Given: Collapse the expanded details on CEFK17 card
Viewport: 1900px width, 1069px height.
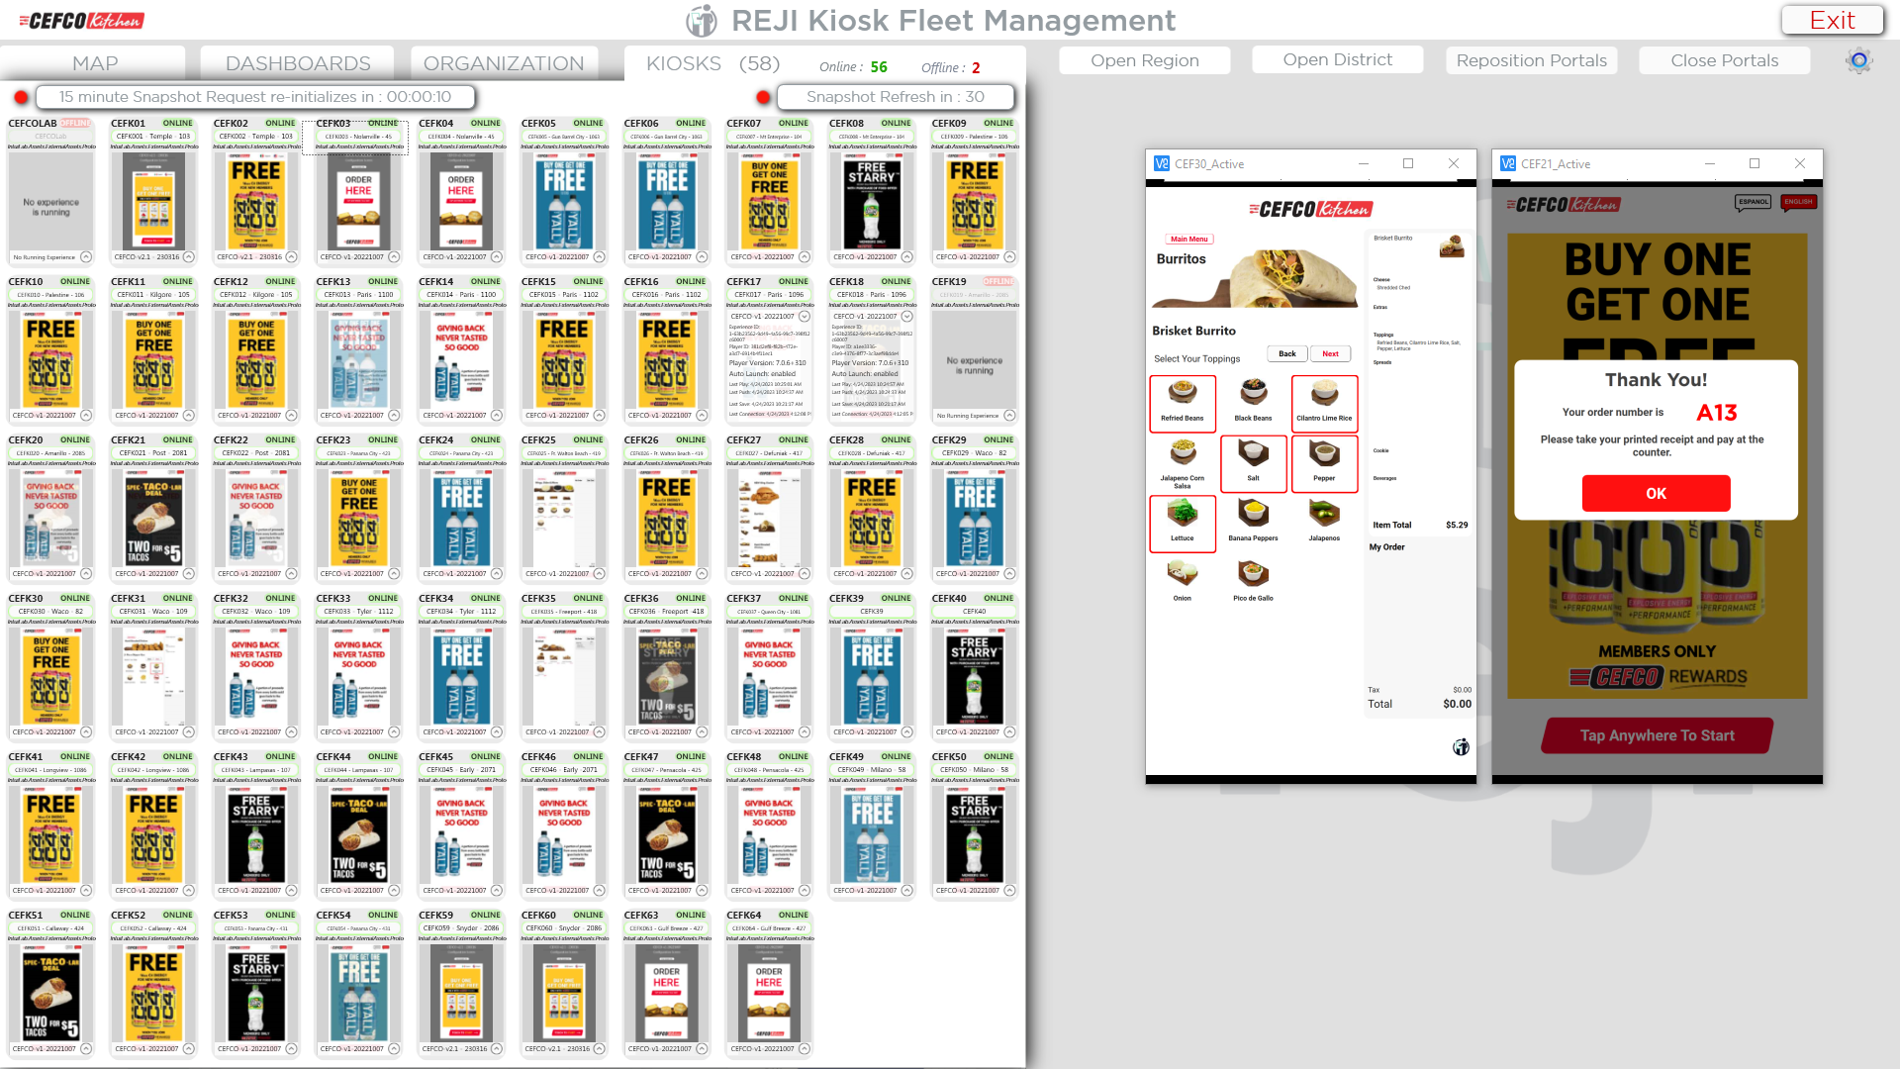Looking at the screenshot, I should click(805, 317).
